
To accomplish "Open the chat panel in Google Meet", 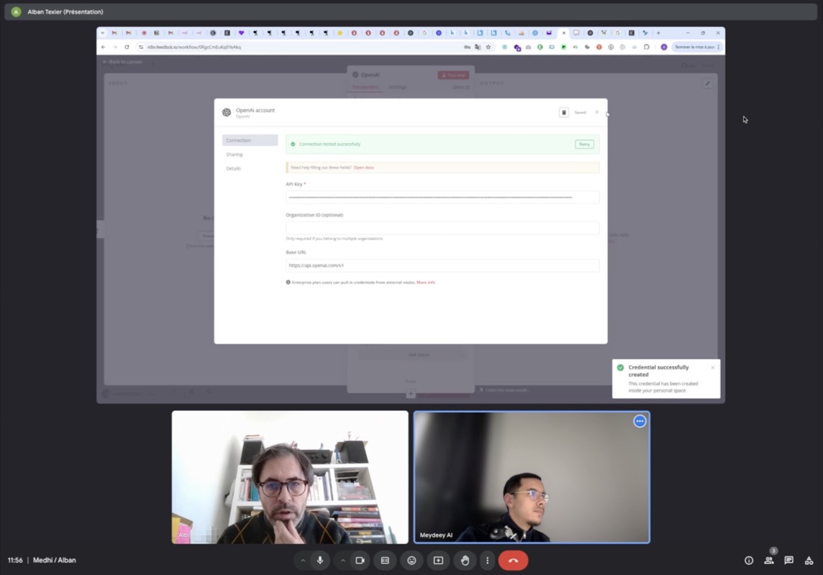I will 788,560.
